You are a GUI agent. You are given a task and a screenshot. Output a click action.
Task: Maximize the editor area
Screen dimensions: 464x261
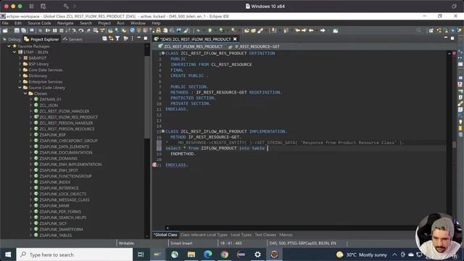[452, 38]
